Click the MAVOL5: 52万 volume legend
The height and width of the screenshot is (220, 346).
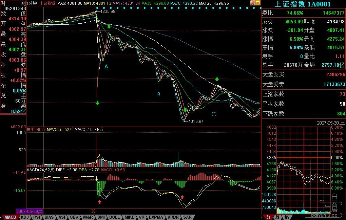[x=60, y=130]
